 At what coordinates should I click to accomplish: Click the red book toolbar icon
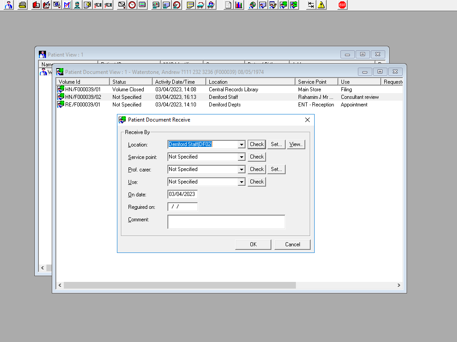coord(36,5)
